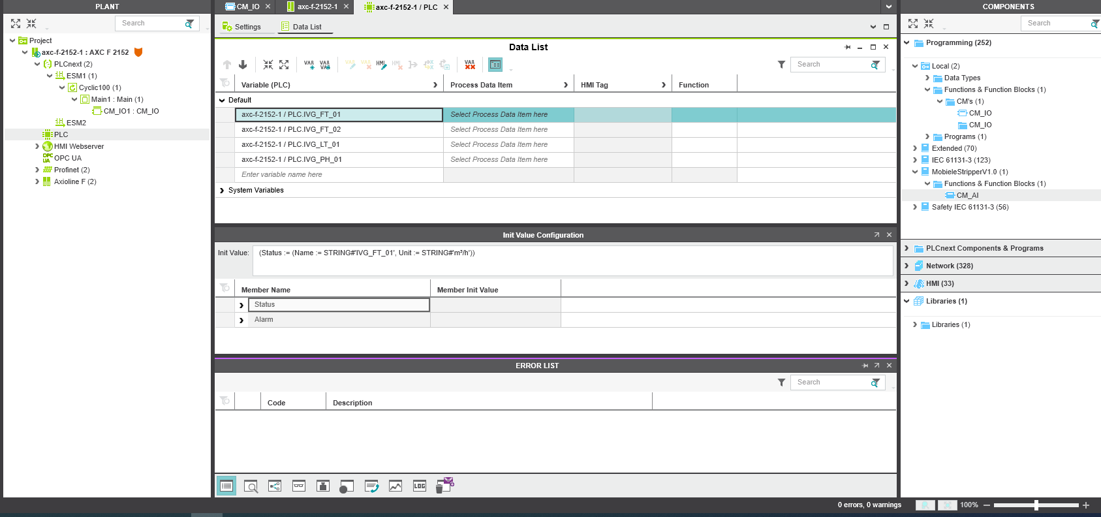1101x517 pixels.
Task: Expand the Profinet (2) node
Action: 37,170
